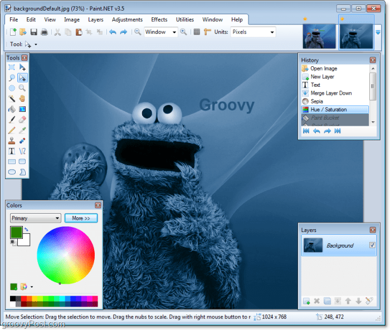
Task: Click the New image toolbar icon
Action: coord(13,32)
